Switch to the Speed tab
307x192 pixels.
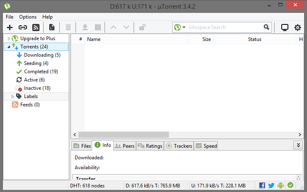tap(206, 146)
